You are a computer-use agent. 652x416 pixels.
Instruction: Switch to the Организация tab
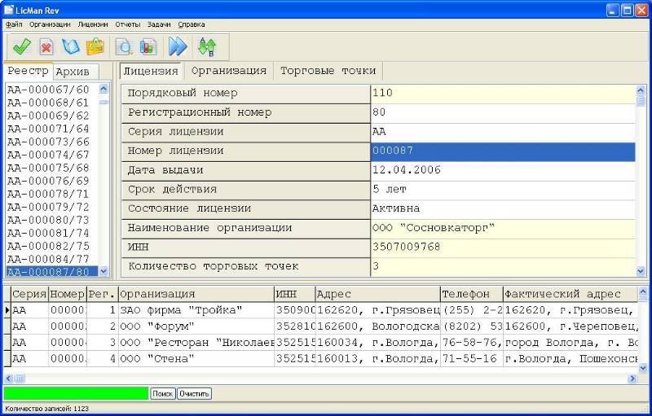point(229,71)
